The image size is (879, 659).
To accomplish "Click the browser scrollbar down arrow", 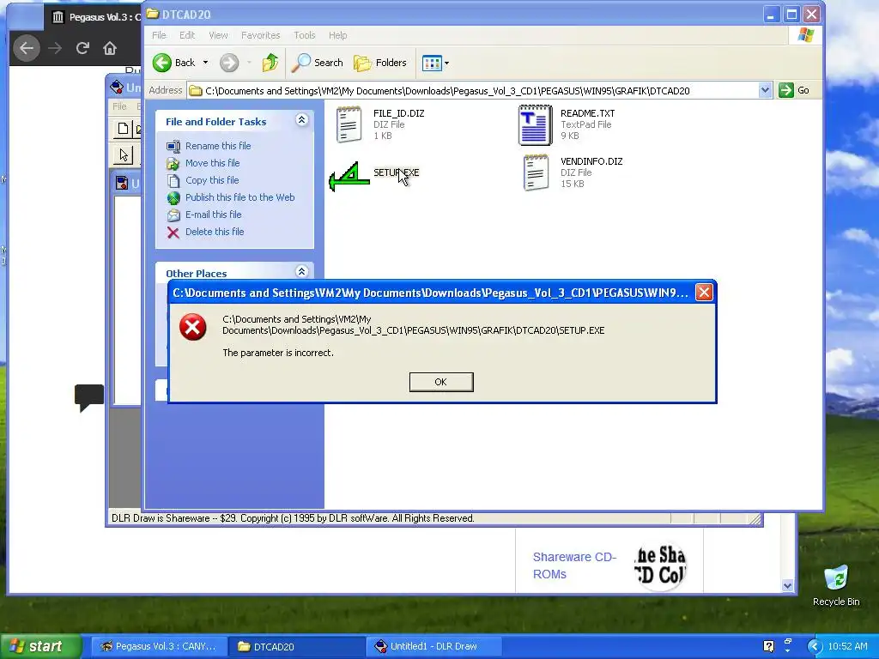I will pos(788,586).
